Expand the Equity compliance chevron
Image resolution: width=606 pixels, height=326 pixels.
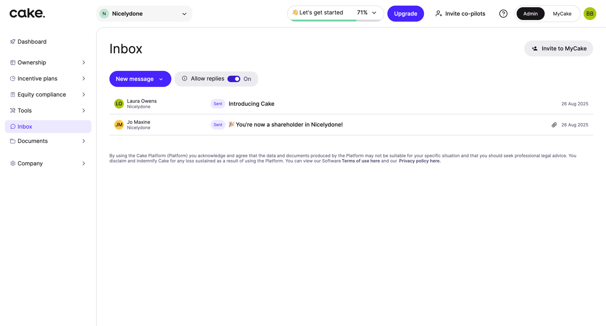tap(84, 95)
